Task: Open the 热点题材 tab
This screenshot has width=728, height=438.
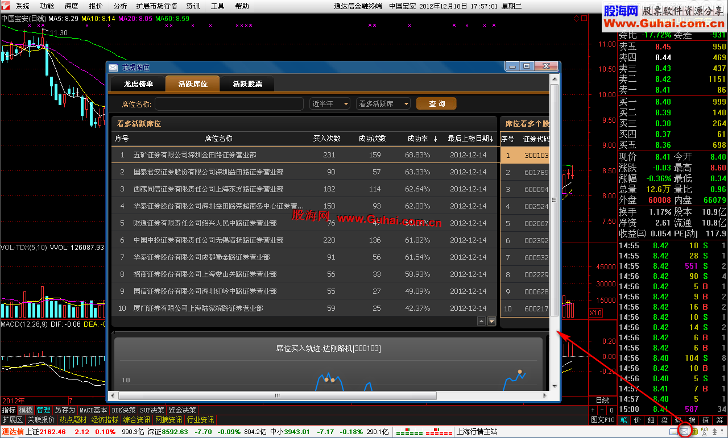Action: [73, 420]
